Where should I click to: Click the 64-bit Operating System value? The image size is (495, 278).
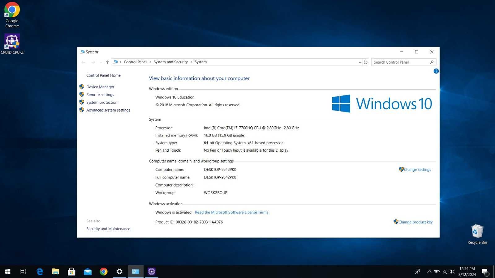click(243, 143)
